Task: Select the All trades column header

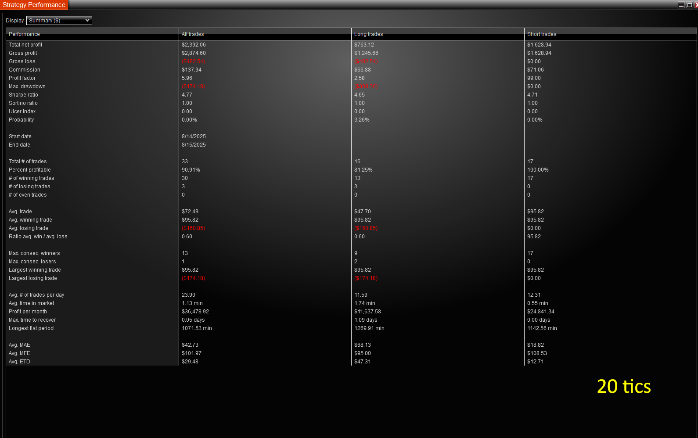Action: pos(193,34)
